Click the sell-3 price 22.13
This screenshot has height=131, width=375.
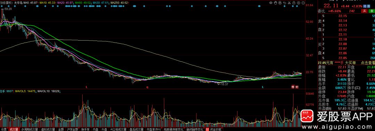pos(342,25)
